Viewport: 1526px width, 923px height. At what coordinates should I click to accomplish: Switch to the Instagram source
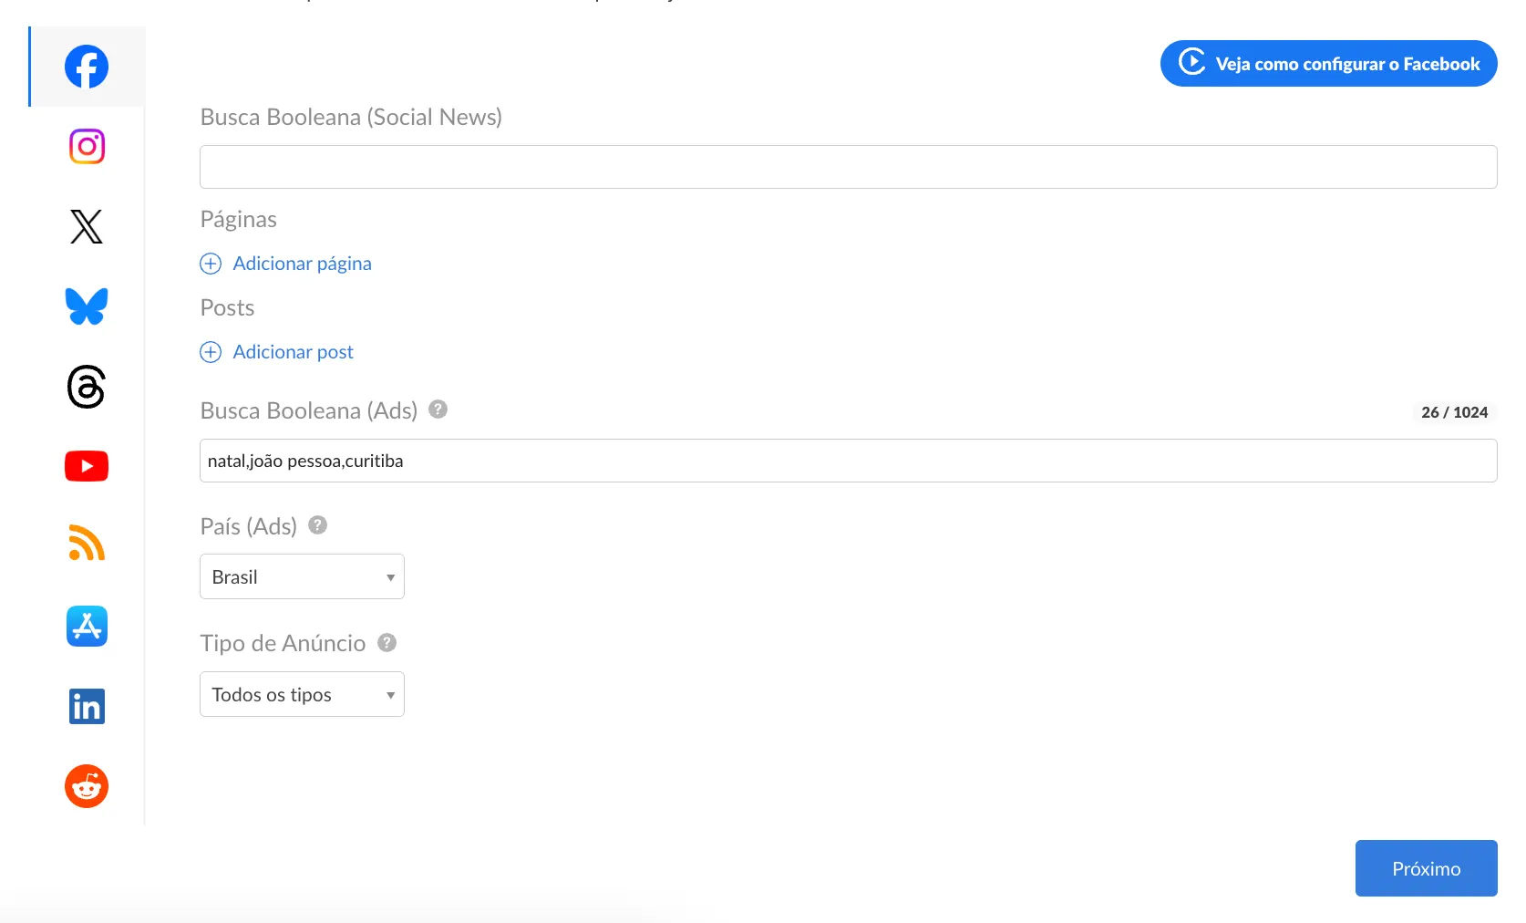87,147
